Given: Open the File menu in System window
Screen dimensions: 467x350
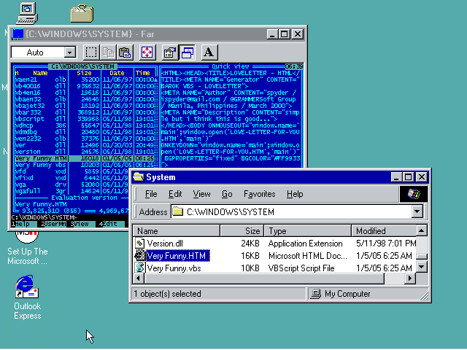Looking at the screenshot, I should pyautogui.click(x=151, y=194).
